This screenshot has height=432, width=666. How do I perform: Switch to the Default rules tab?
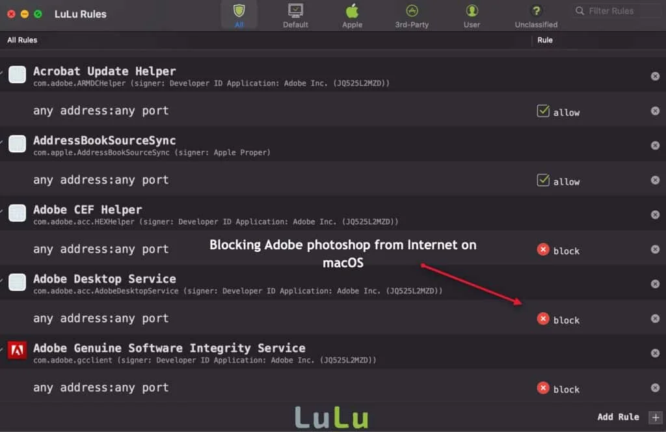[296, 16]
